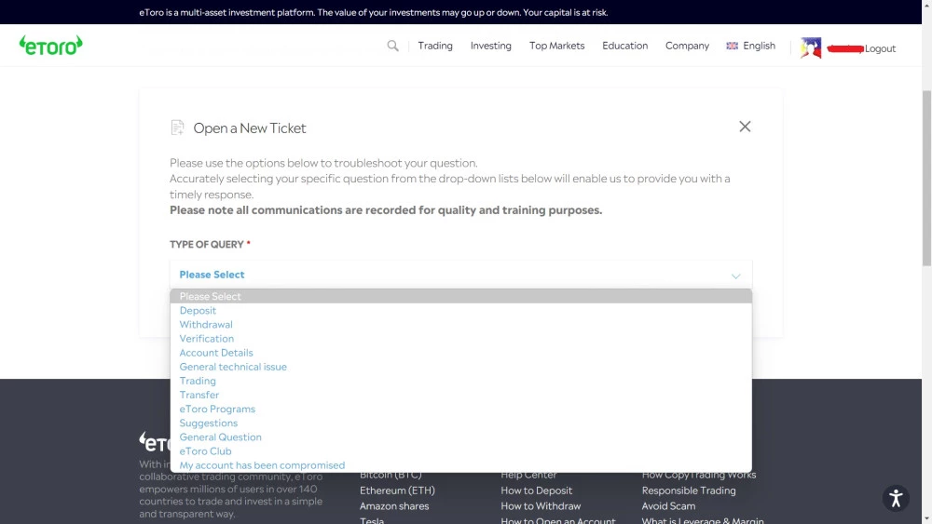Select Deposit query type
The height and width of the screenshot is (524, 932).
460,310
